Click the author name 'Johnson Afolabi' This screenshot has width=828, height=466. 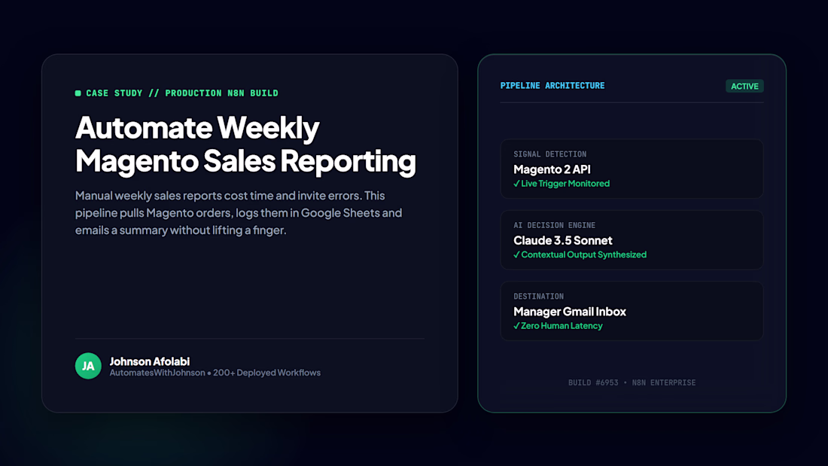tap(150, 361)
